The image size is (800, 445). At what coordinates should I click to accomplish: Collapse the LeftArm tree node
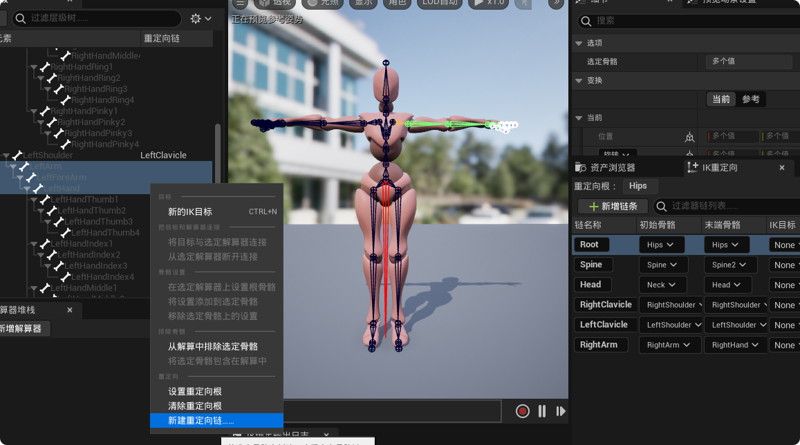[x=12, y=167]
